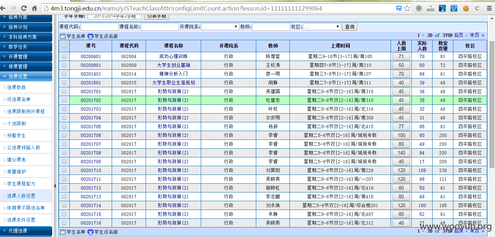Screen dimensions: 495x237
Task: Expand the 开课管理 sidebar section
Action: point(26,57)
